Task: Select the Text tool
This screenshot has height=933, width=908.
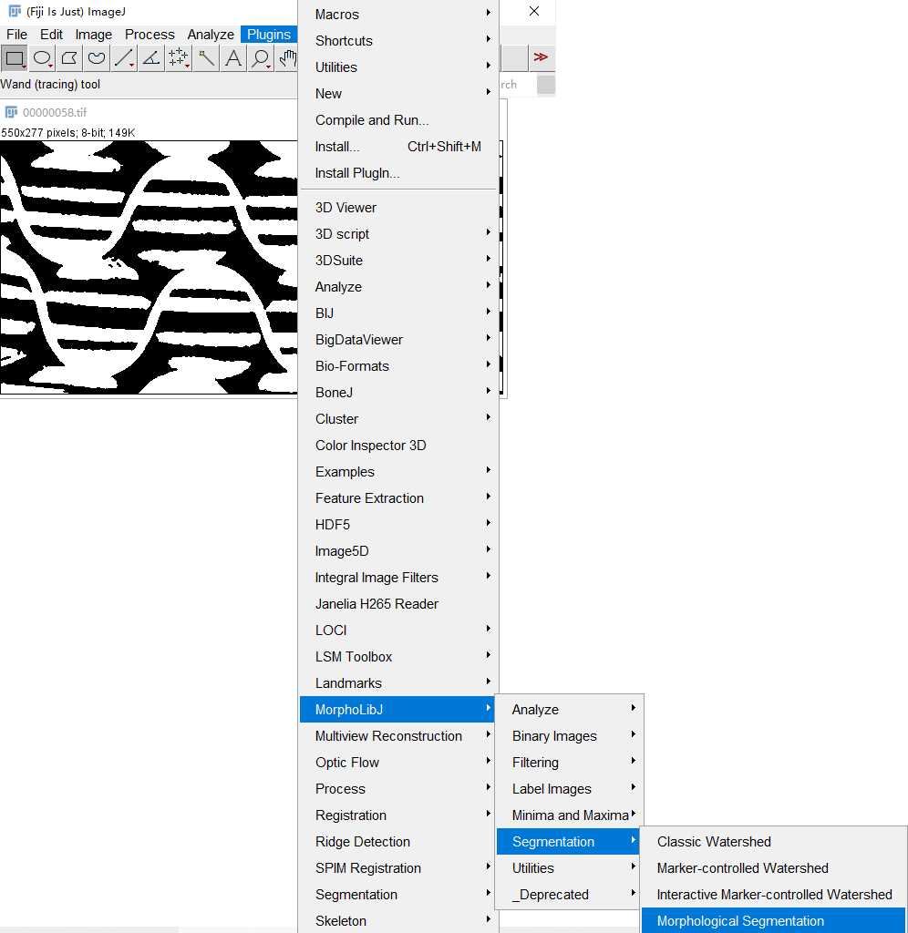Action: point(233,58)
